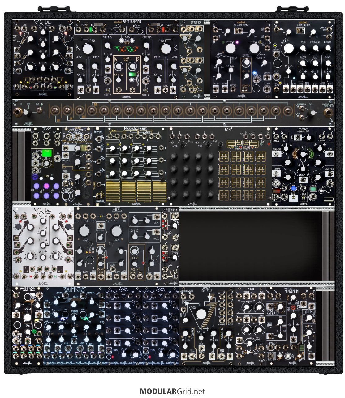Screen dimensions: 345x398
Task: Select the Echophon module
Action: [241, 59]
